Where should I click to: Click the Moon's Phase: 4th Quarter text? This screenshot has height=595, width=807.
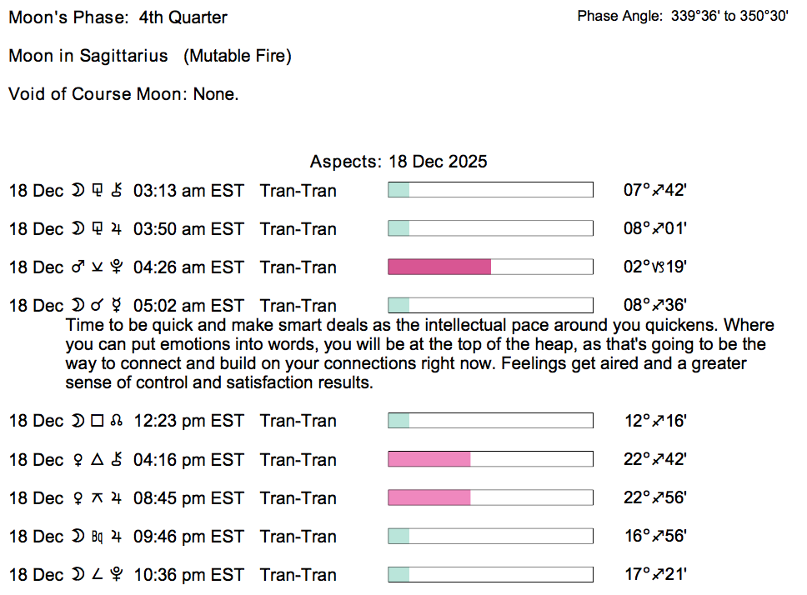118,17
